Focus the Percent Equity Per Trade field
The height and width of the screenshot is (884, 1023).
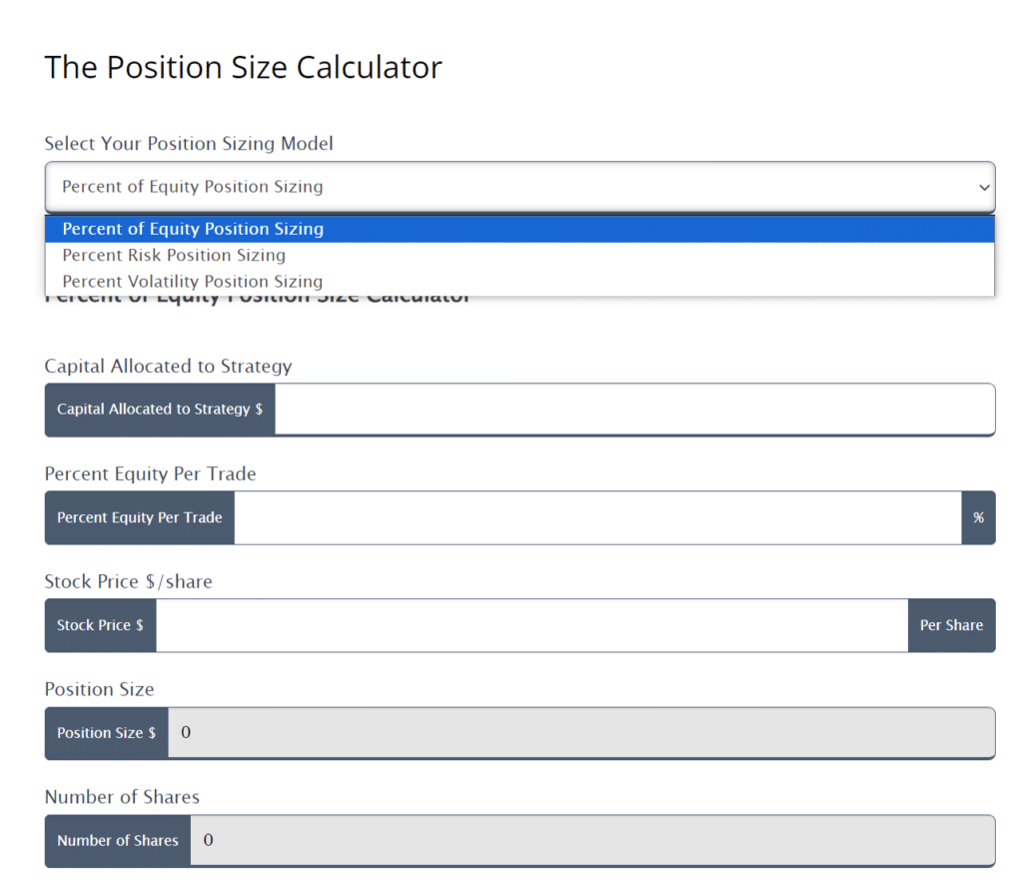pyautogui.click(x=597, y=517)
